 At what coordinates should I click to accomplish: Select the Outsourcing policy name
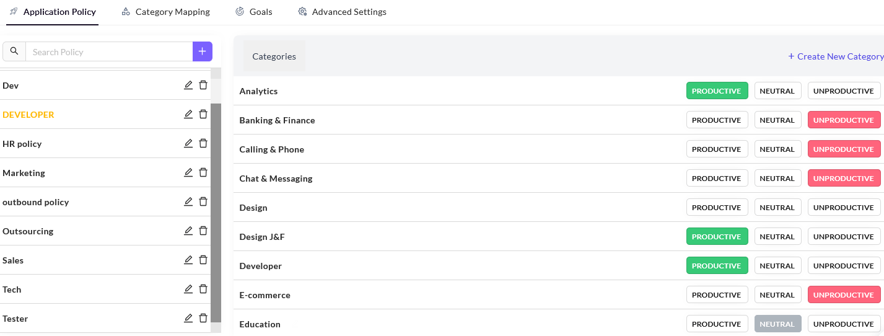coord(28,231)
